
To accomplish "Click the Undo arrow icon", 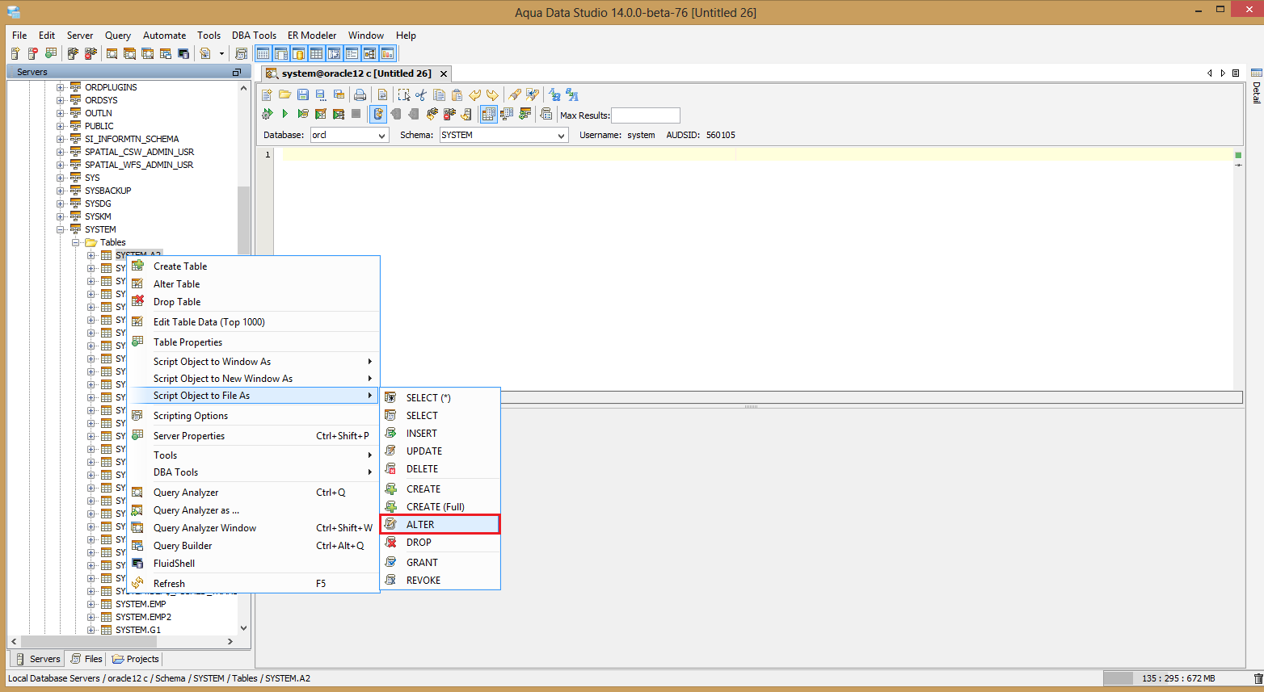I will 474,94.
